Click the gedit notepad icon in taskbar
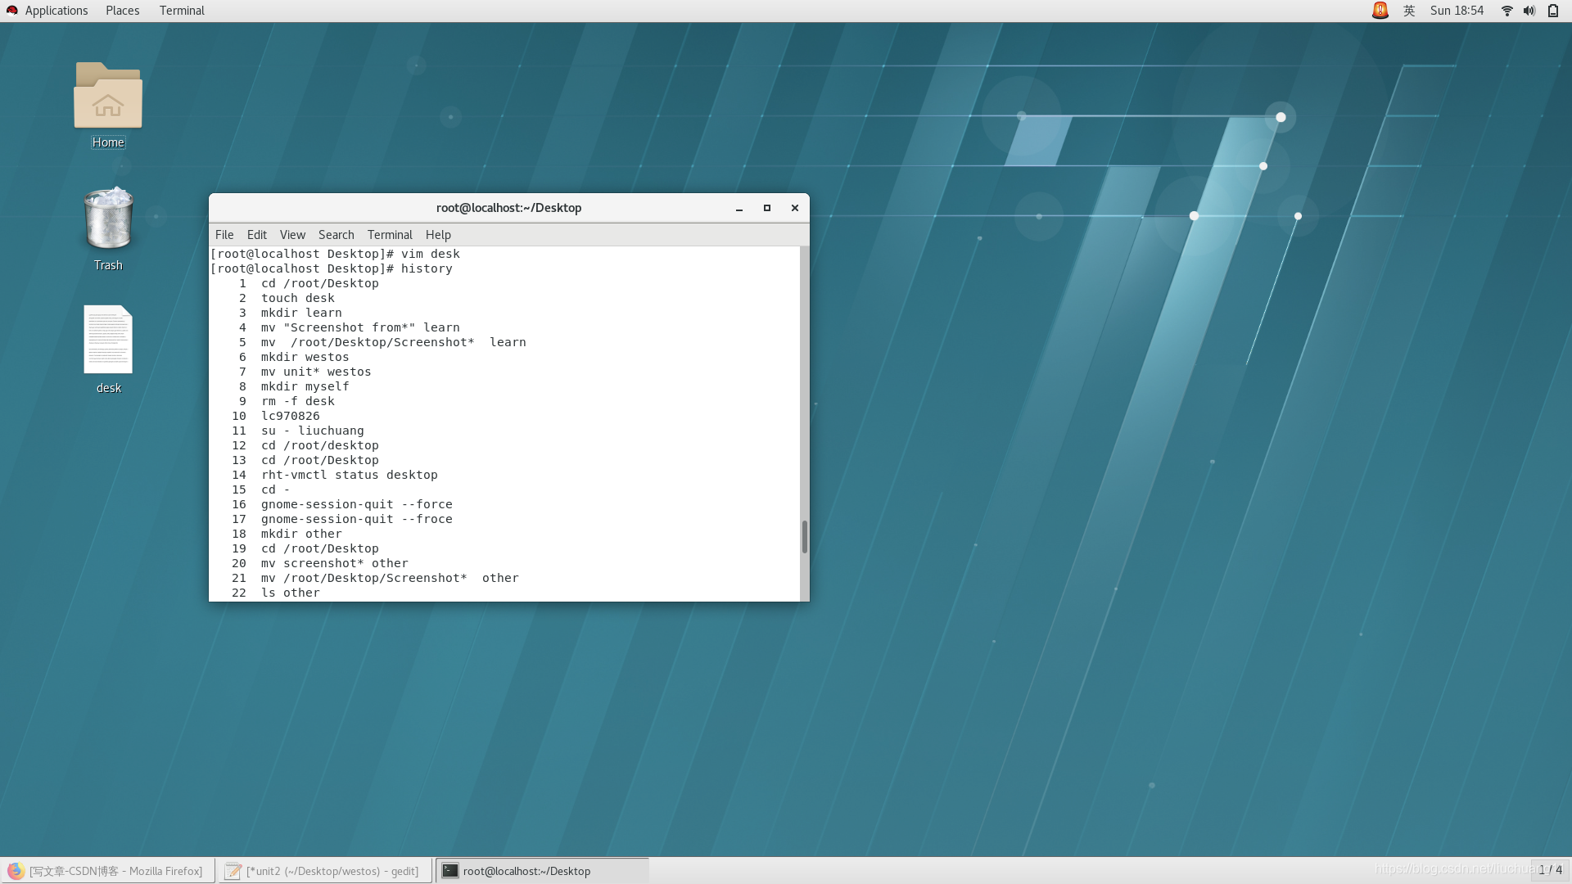Viewport: 1572px width, 884px height. coord(233,871)
